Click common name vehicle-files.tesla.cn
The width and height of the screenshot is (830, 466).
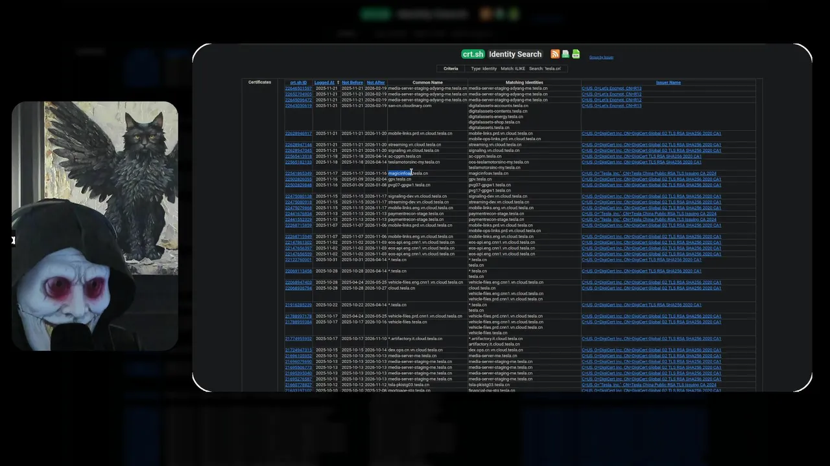(407, 322)
